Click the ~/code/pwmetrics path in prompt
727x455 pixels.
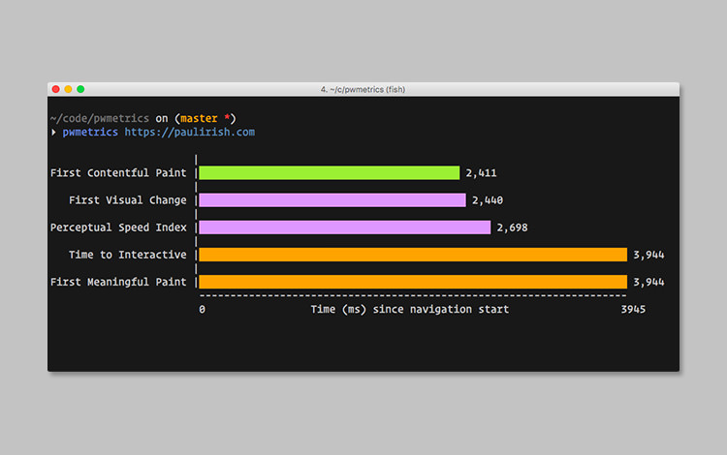click(100, 119)
